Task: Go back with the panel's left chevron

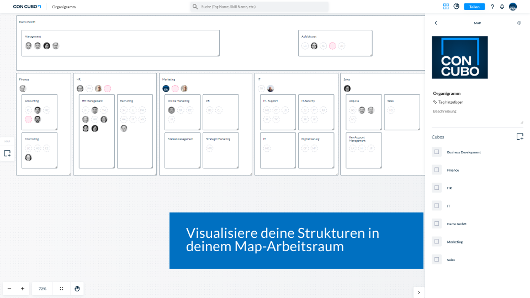Action: 436,23
